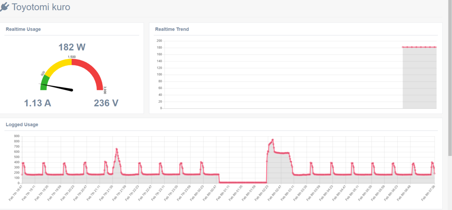The width and height of the screenshot is (452, 210).
Task: Click the 500 label on the gauge
Action: click(x=43, y=73)
